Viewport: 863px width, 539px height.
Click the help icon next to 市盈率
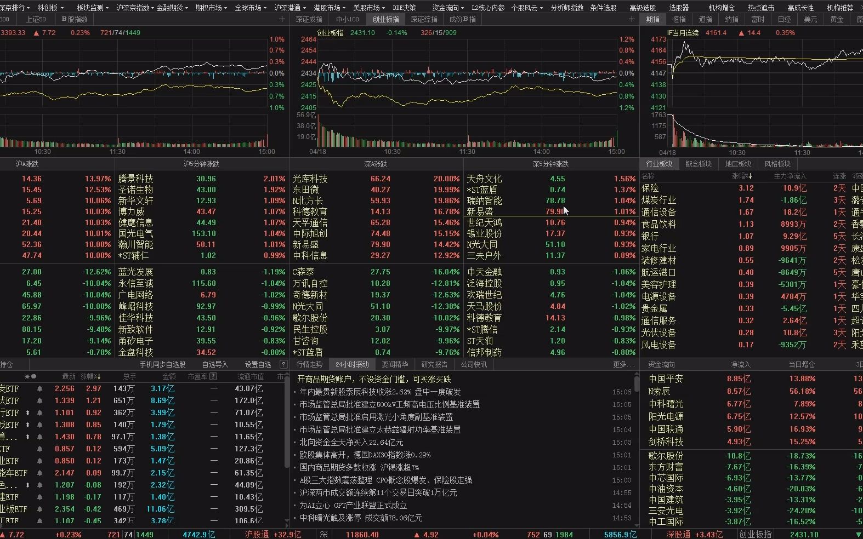(213, 376)
